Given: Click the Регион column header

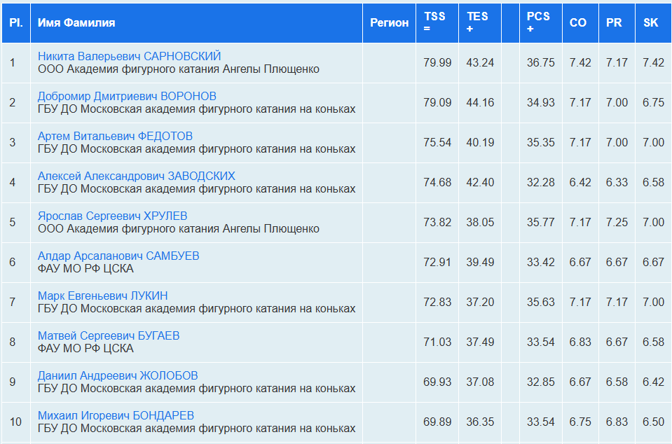Looking at the screenshot, I should [389, 22].
